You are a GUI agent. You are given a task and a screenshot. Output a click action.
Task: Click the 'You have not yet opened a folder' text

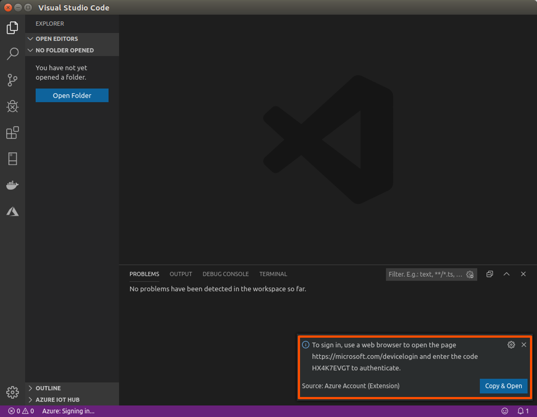pos(61,73)
